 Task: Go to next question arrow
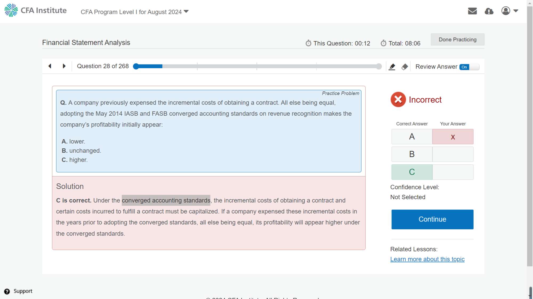click(64, 66)
